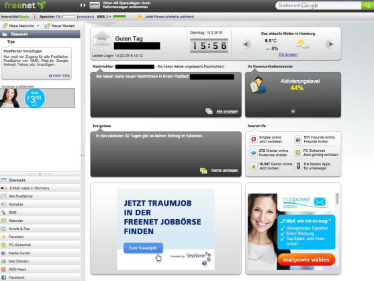This screenshot has width=374, height=281.
Task: Select the Übersicht folder header
Action: click(40, 34)
